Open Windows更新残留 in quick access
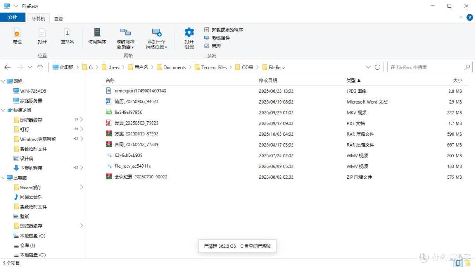Image resolution: width=475 pixels, height=267 pixels. (35, 139)
